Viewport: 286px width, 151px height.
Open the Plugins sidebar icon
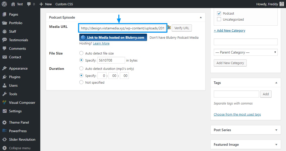pyautogui.click(x=5, y=77)
